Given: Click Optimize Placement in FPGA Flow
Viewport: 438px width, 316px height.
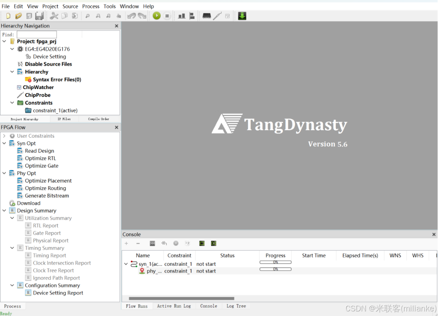Looking at the screenshot, I should [48, 180].
